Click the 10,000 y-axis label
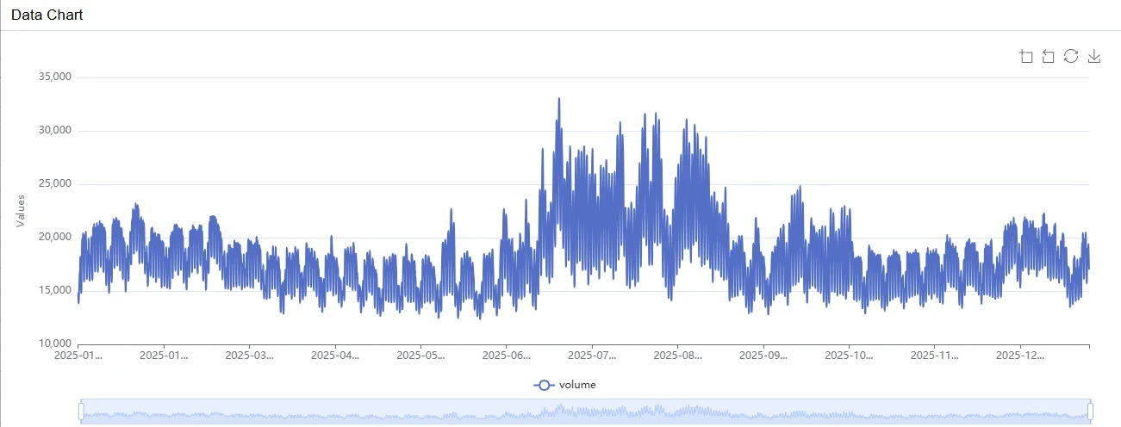1121x427 pixels. (55, 344)
